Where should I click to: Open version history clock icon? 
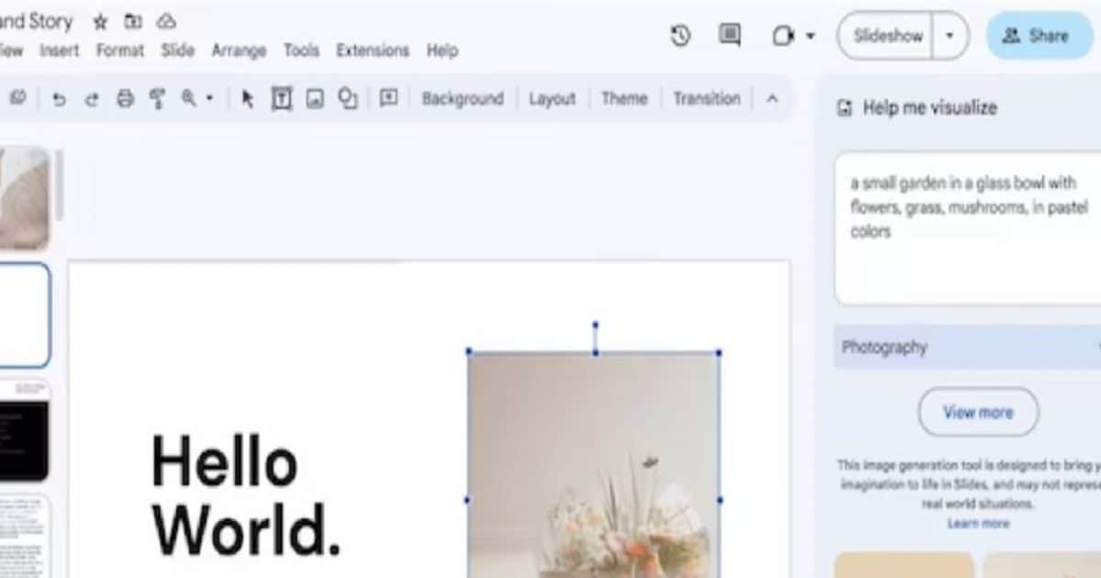point(680,36)
